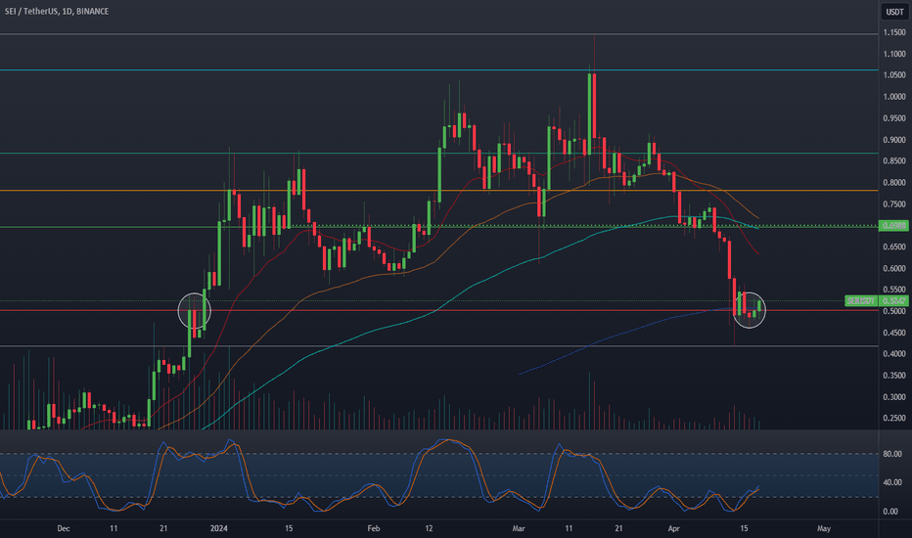The height and width of the screenshot is (538, 912).
Task: Click the USDT currency button
Action: pos(894,12)
